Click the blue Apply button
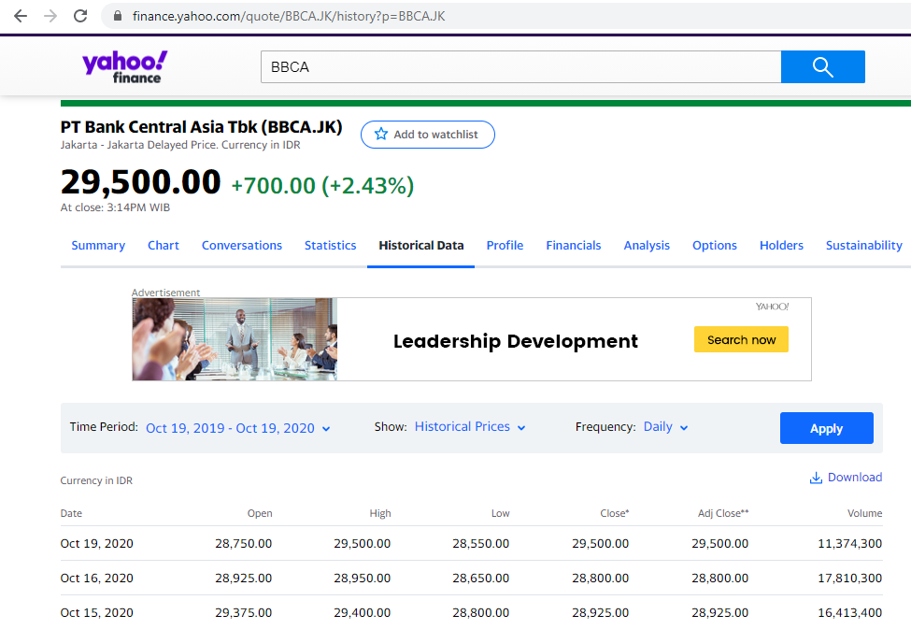Screen dimensions: 911x629 [x=826, y=428]
